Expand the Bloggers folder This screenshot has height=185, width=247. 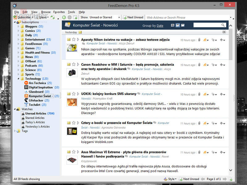(18, 27)
